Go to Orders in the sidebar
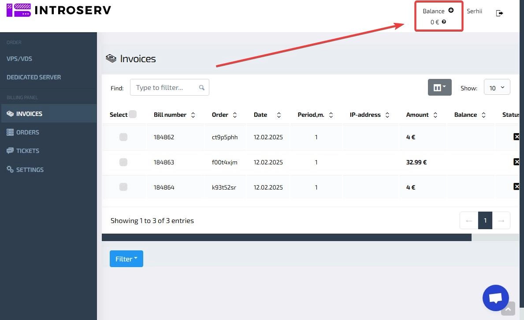Screen dimensions: 524x320 tap(27, 132)
